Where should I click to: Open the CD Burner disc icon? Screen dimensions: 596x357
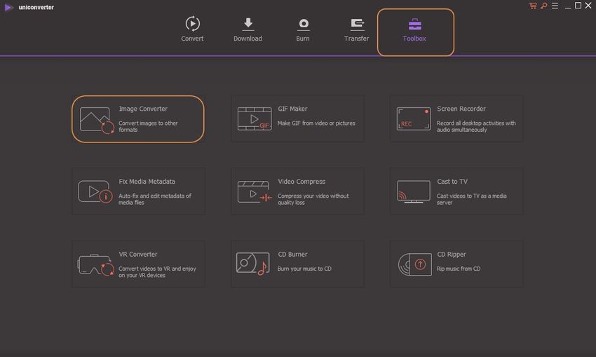[x=253, y=264]
